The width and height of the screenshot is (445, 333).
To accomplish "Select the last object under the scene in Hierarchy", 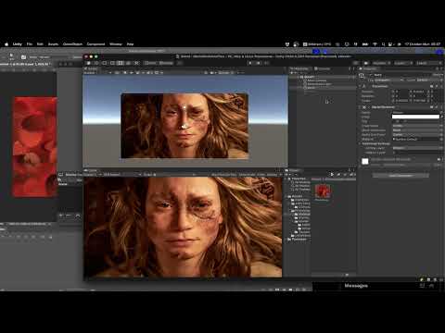I will (x=311, y=88).
